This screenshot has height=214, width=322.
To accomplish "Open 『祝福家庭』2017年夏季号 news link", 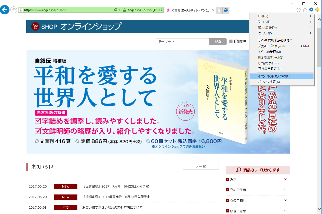I will pyautogui.click(x=117, y=197).
